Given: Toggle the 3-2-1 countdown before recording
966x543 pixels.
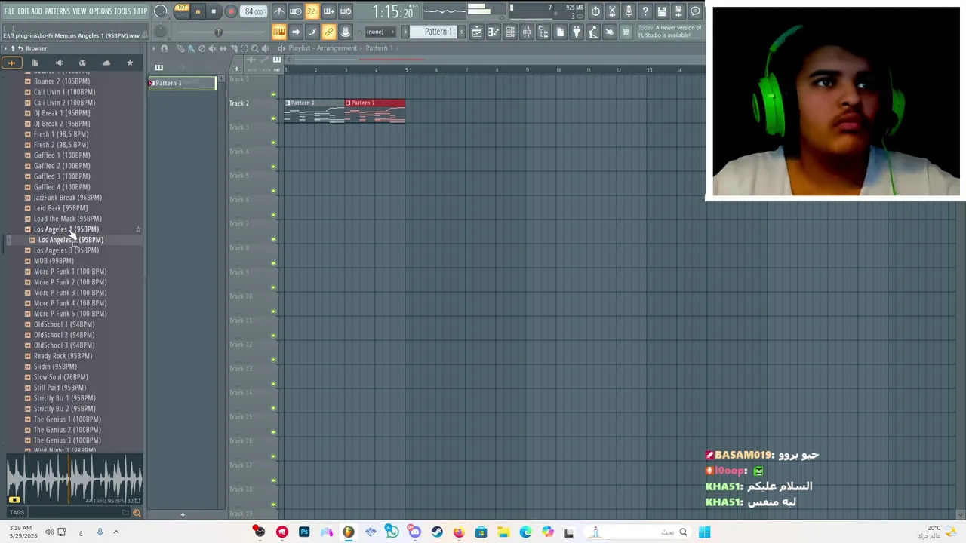Looking at the screenshot, I should click(x=312, y=11).
